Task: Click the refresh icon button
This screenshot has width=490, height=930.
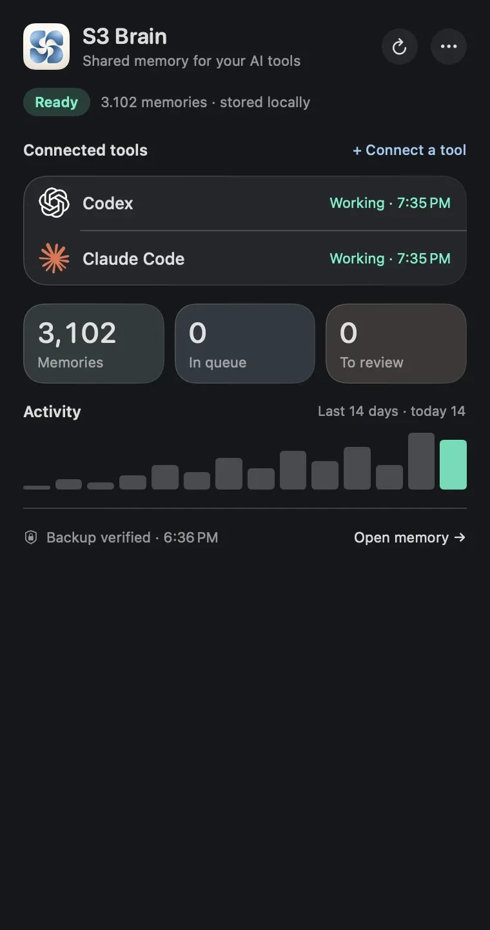Action: point(400,46)
